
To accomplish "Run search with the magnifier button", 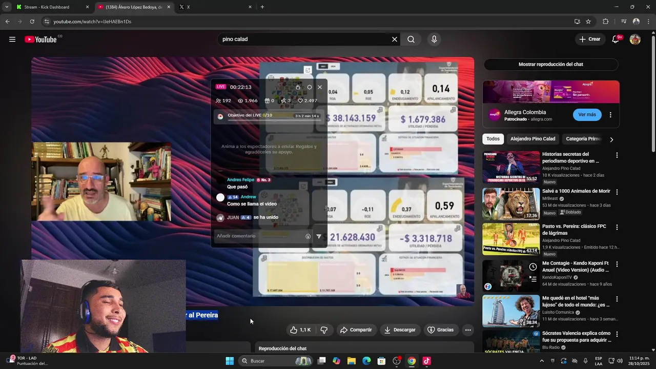I will tap(411, 39).
